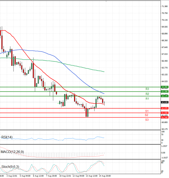Image resolution: width=169 pixels, height=178 pixels.
Task: Click the MACD(12,26,9) indicator label
Action: [x=12, y=152]
